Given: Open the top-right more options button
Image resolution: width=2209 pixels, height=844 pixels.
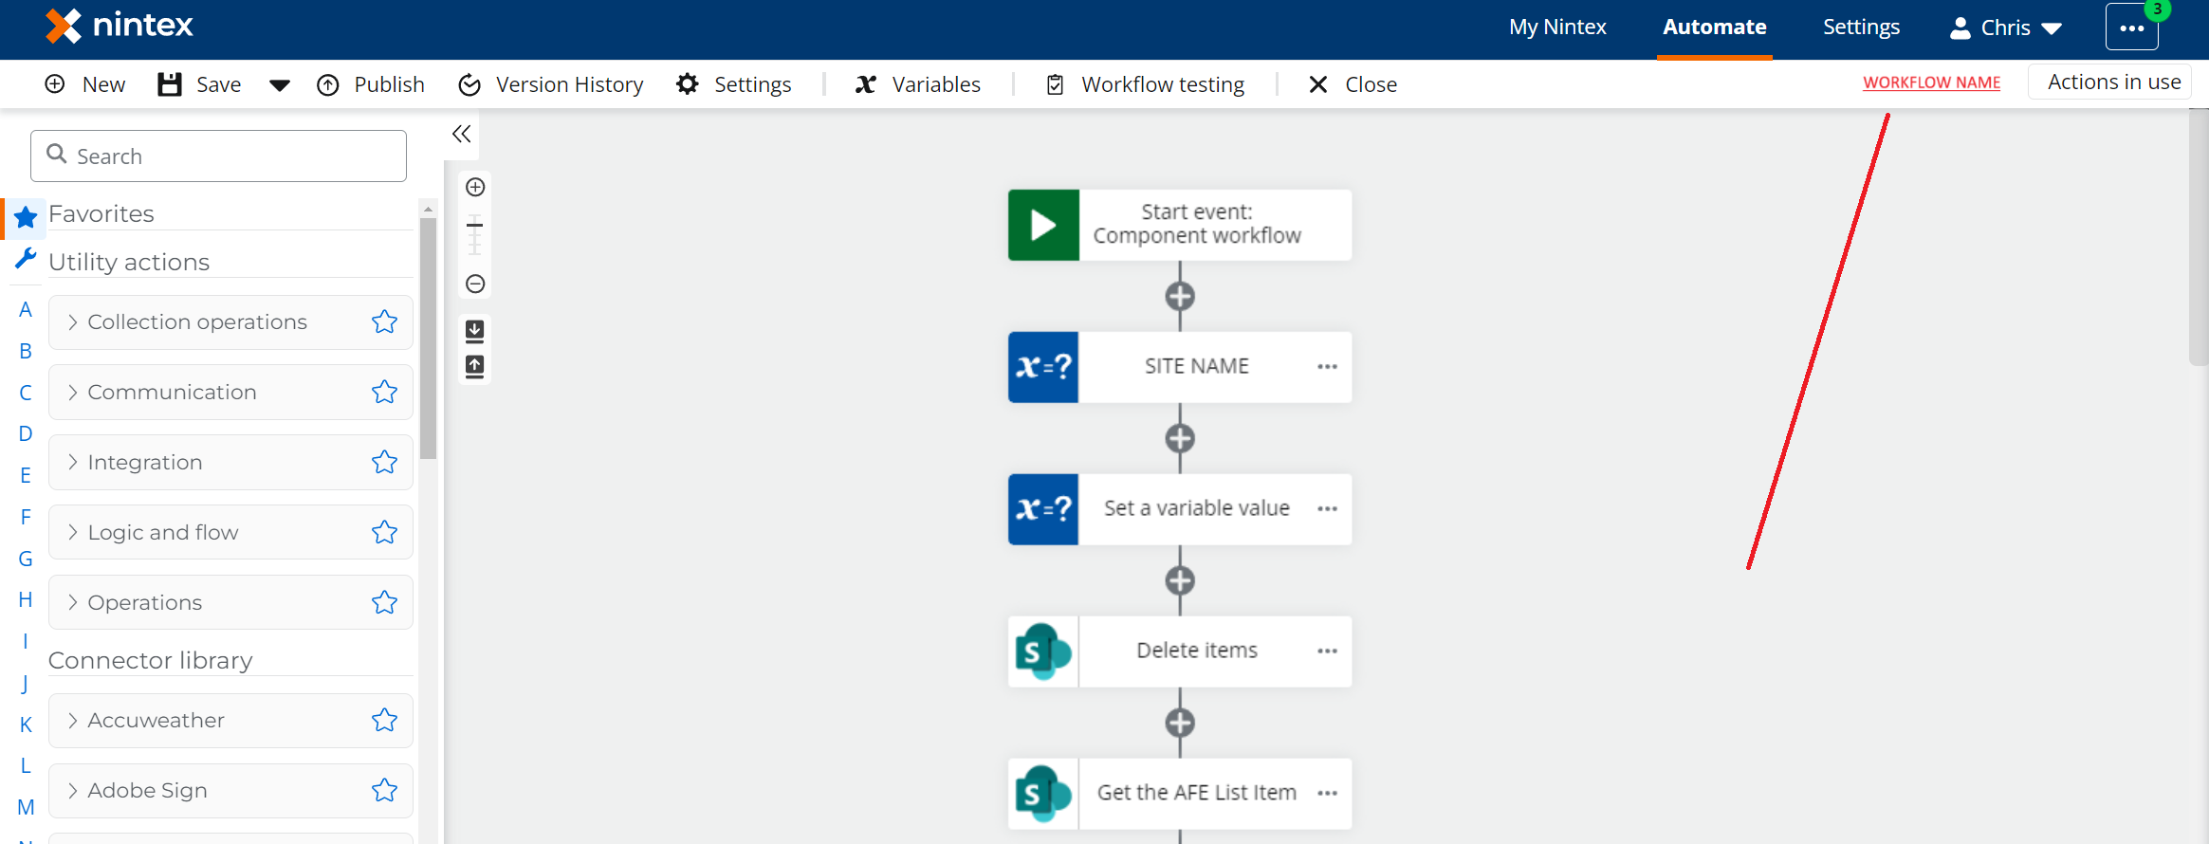Looking at the screenshot, I should 2131,28.
